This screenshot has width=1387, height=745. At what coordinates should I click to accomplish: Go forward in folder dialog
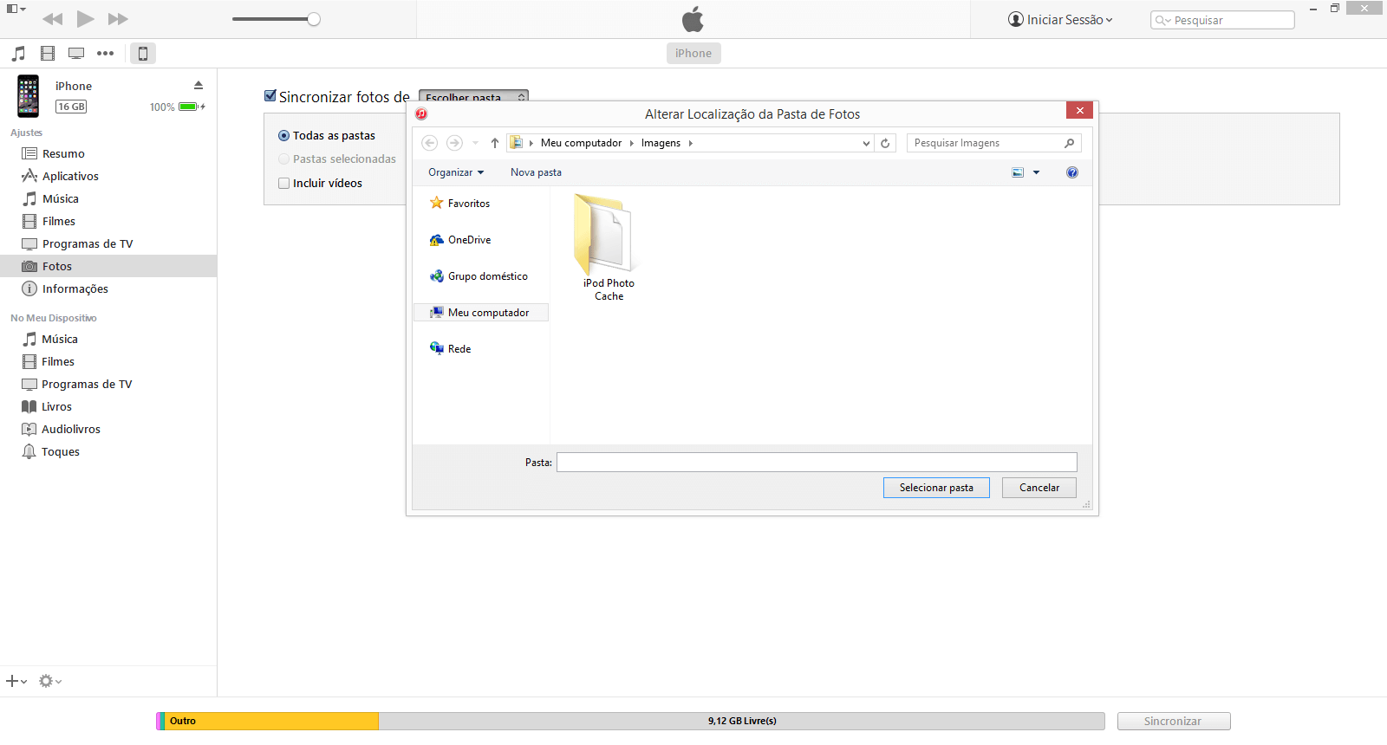pos(454,143)
